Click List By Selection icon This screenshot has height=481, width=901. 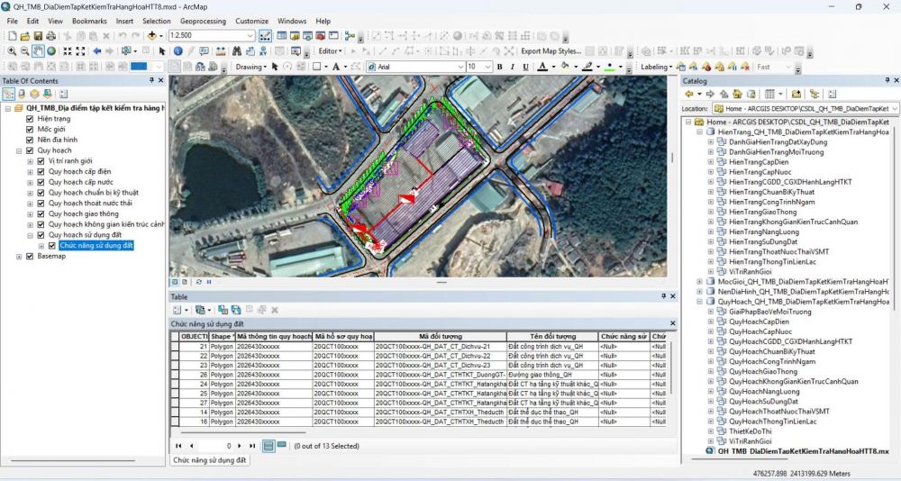click(x=47, y=94)
